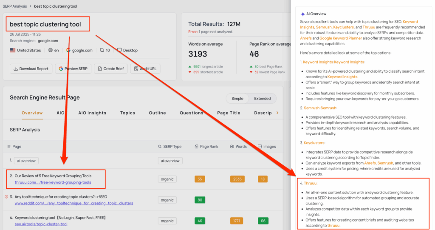Click the Page Rank column header
The width and height of the screenshot is (435, 230).
click(x=206, y=146)
